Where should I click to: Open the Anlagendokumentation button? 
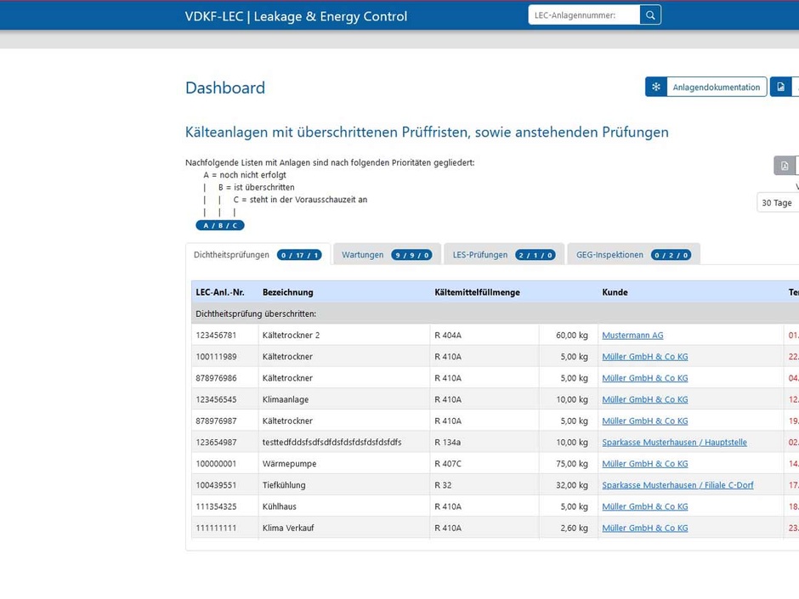click(x=716, y=87)
